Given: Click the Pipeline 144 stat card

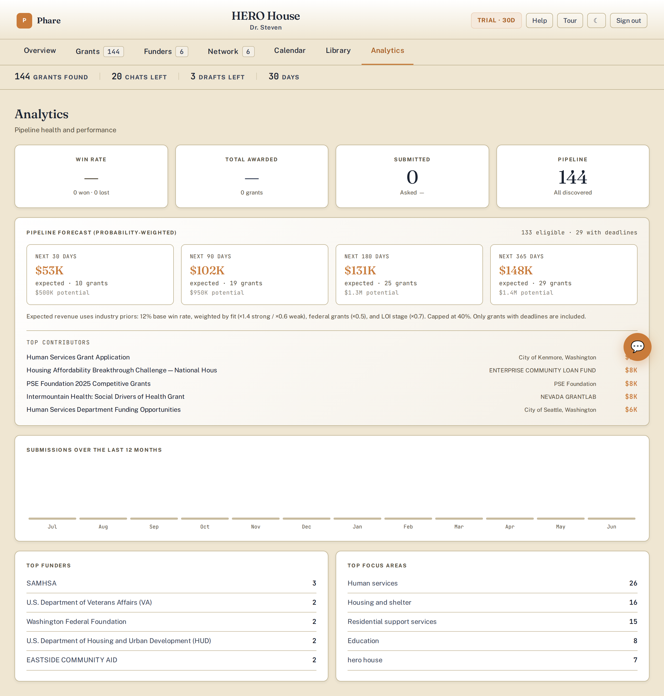Looking at the screenshot, I should [x=572, y=176].
